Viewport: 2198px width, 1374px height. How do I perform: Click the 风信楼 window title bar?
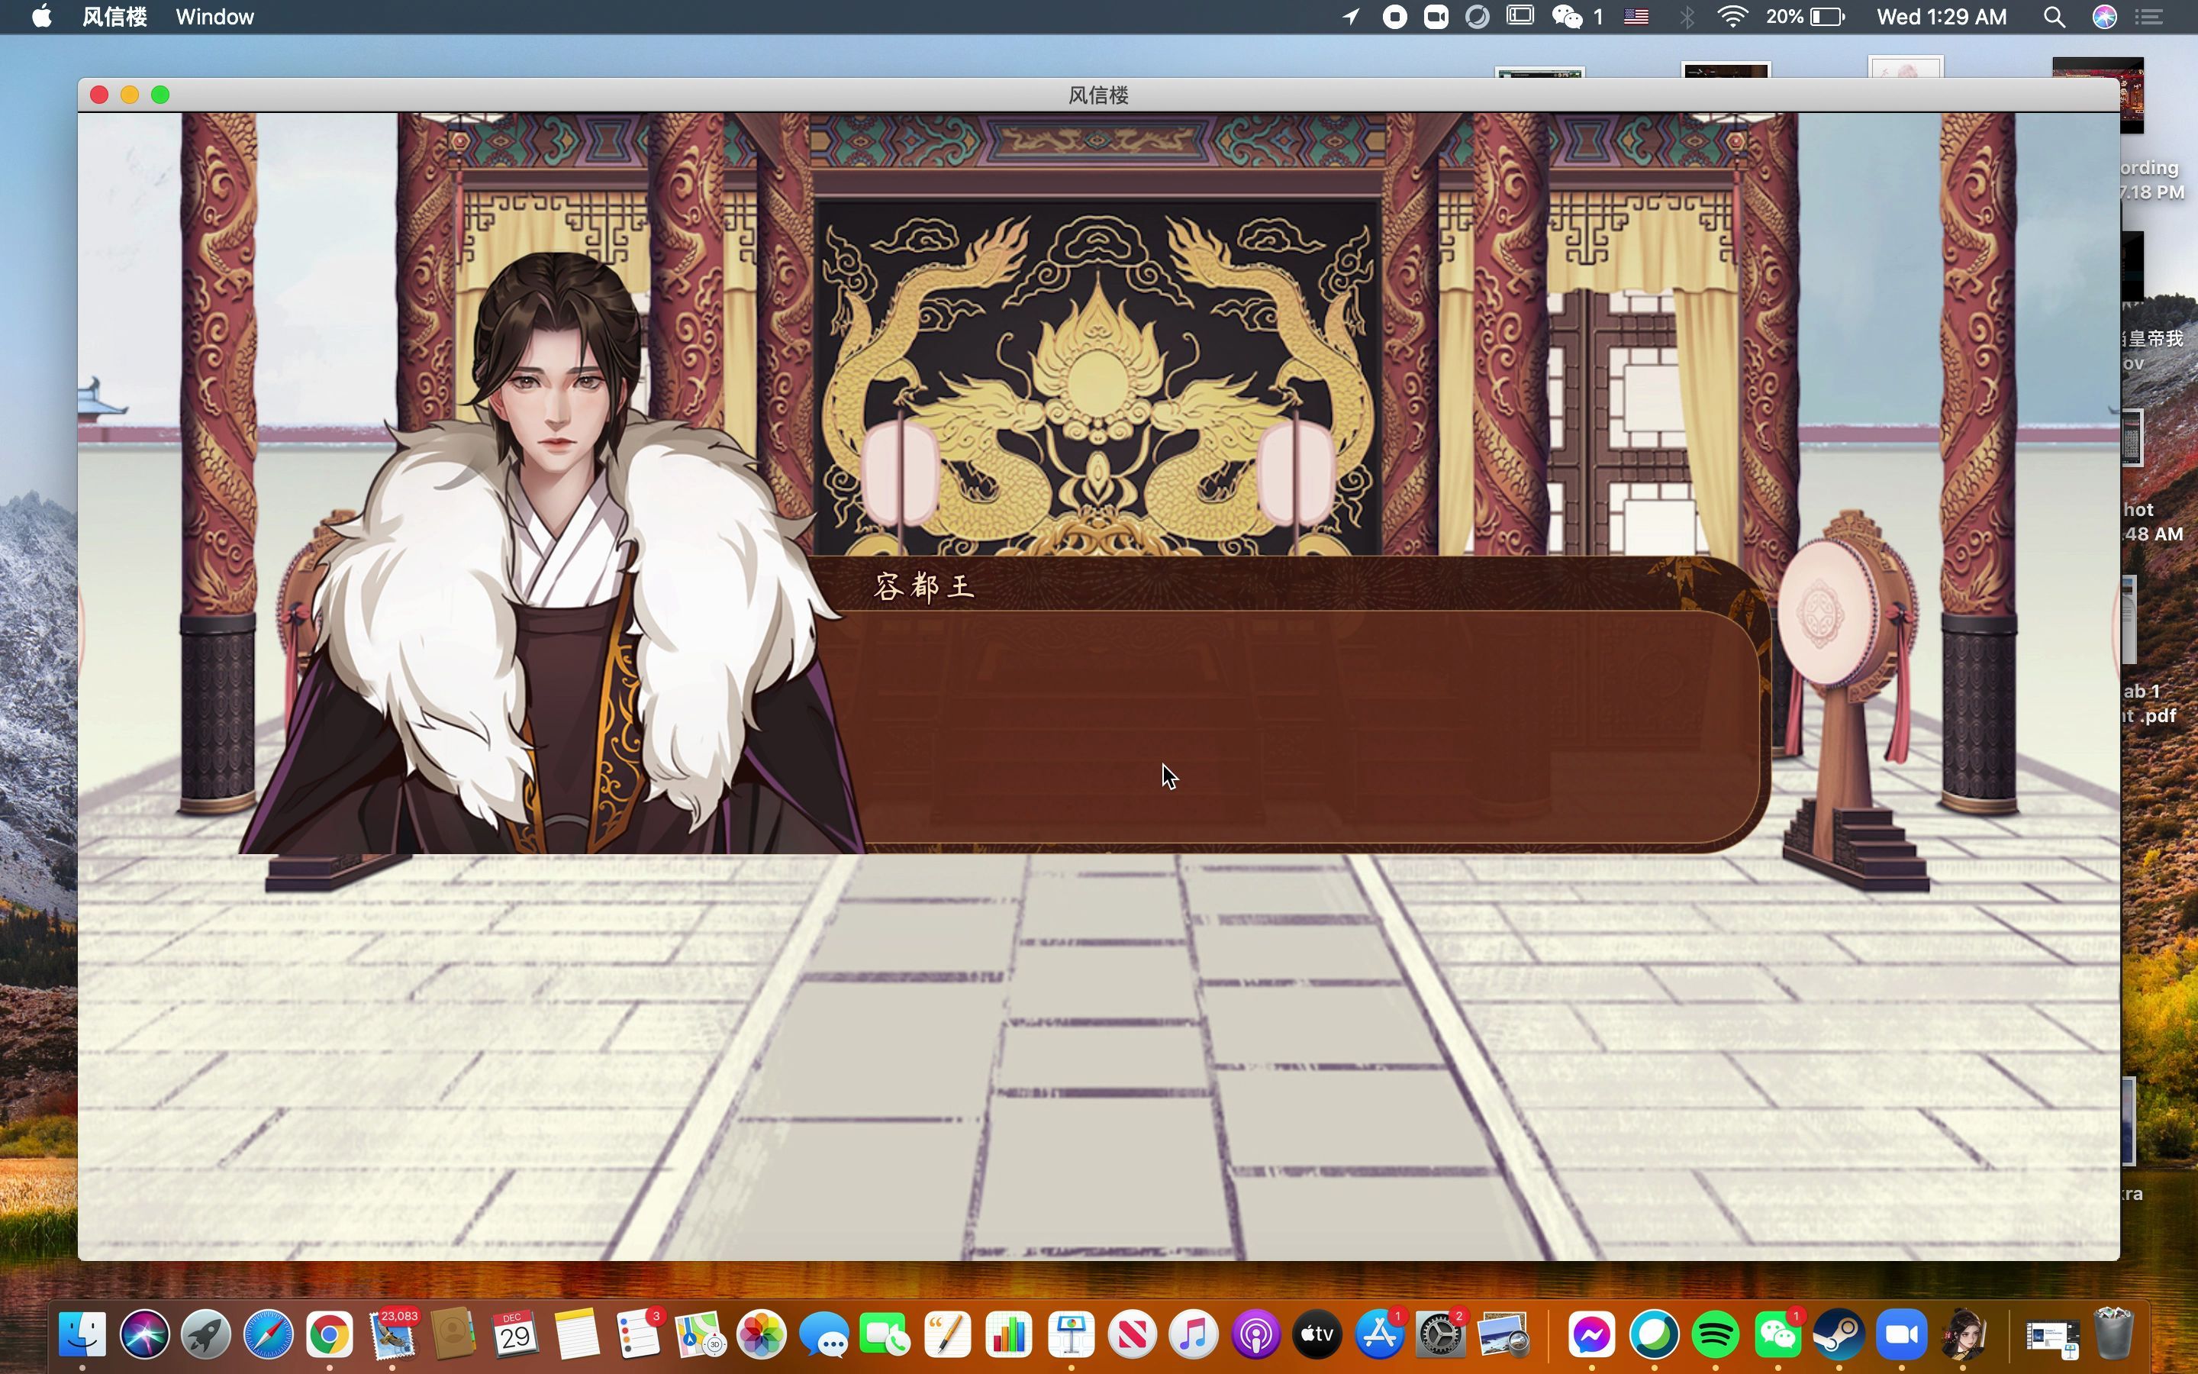[1098, 95]
